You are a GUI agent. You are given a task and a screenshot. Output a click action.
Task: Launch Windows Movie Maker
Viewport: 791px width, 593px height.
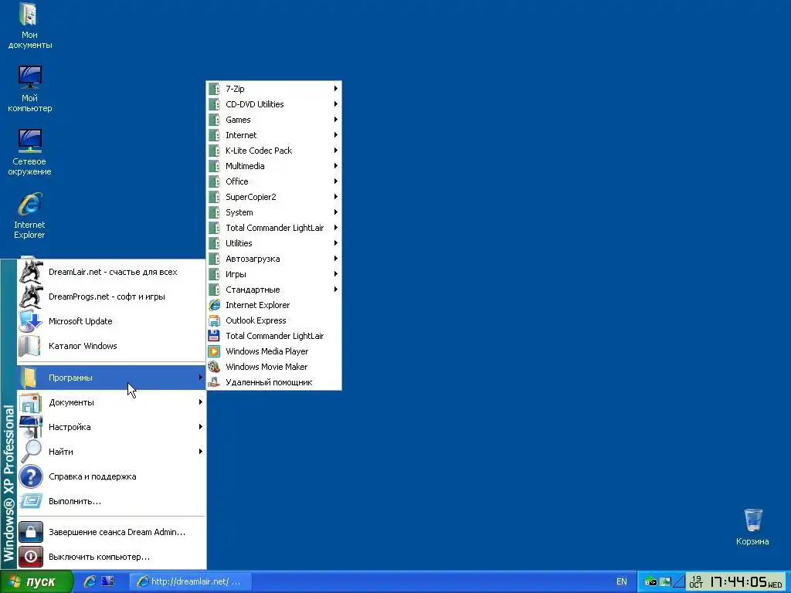[x=274, y=367]
